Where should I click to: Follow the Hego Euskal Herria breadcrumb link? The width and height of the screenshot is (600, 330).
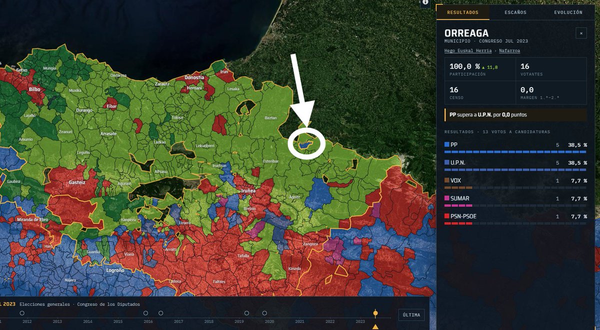pyautogui.click(x=467, y=50)
